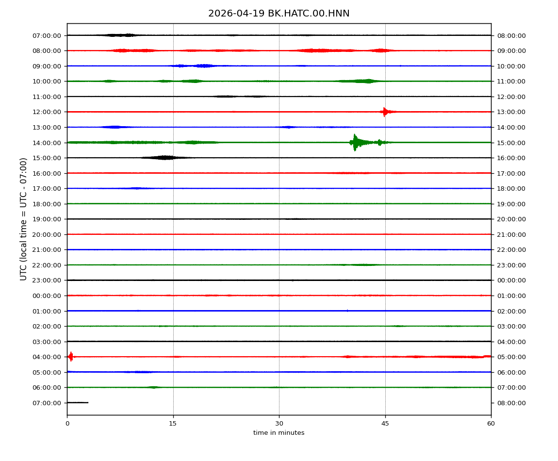The image size is (558, 461).
Task: Click the x-axis label 'time in minutes'
Action: [279, 433]
